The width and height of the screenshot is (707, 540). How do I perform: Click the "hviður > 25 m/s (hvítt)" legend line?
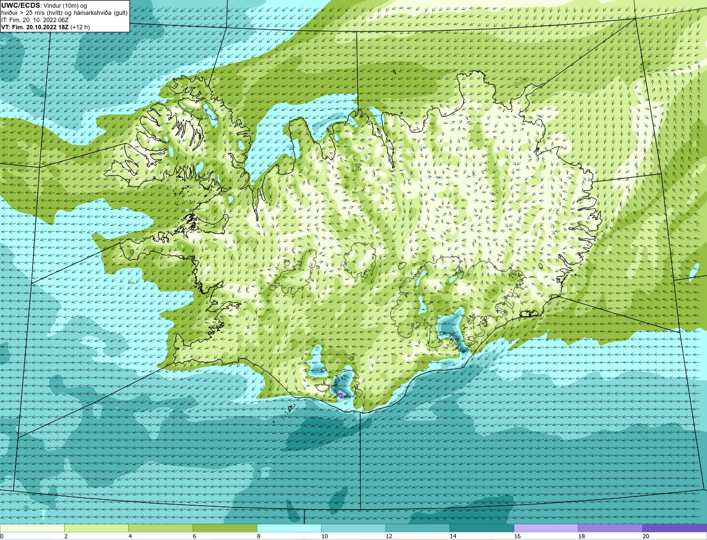64,12
